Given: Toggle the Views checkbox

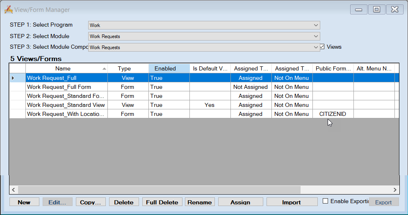Looking at the screenshot, I should pos(322,47).
